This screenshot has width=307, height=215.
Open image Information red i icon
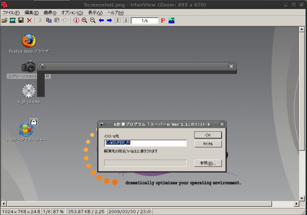click(76, 20)
